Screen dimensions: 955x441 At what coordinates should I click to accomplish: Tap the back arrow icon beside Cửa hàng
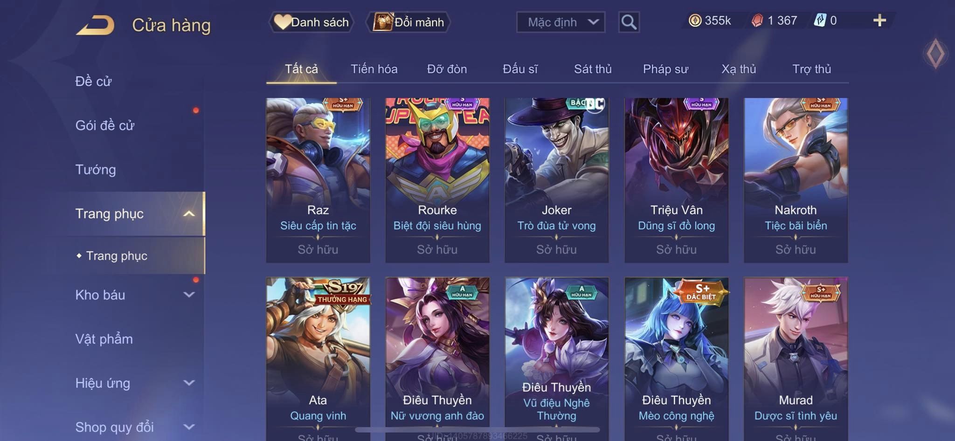(x=95, y=25)
